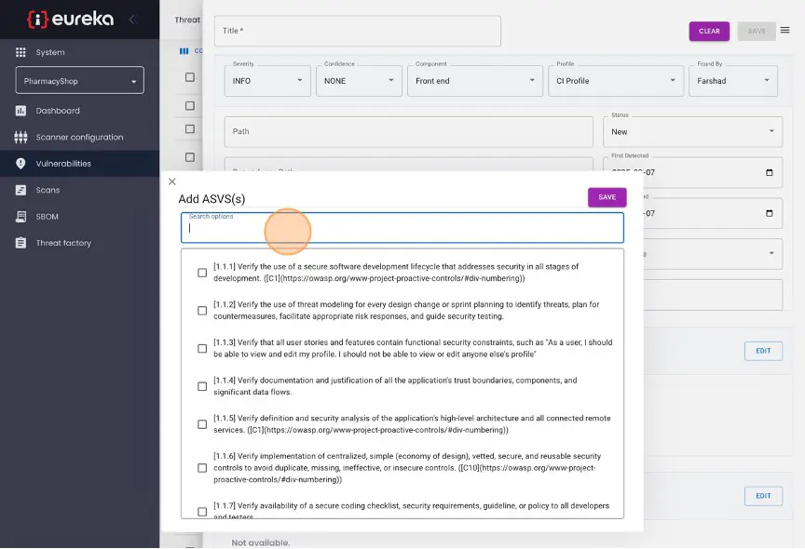Check the ASVS item 1.1.1 checkbox
Viewport: 805px width, 549px height.
pos(202,272)
